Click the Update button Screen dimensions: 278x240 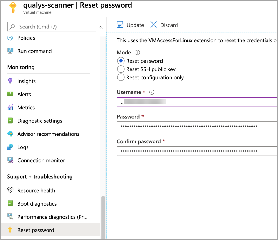click(130, 25)
